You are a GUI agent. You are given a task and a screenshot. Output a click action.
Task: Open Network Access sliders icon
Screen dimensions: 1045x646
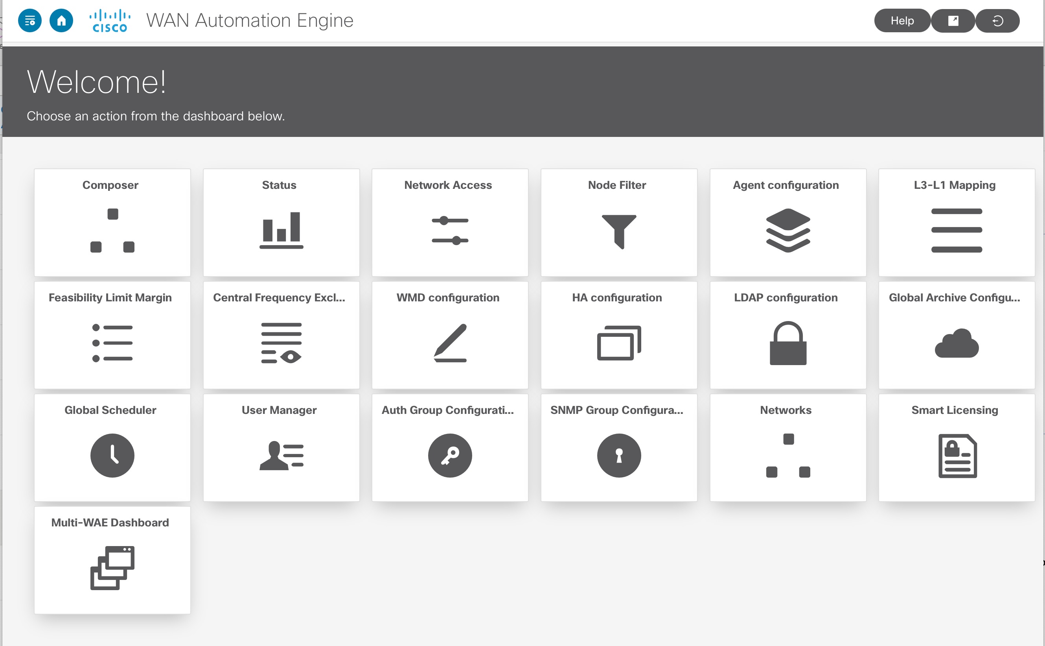click(x=450, y=230)
